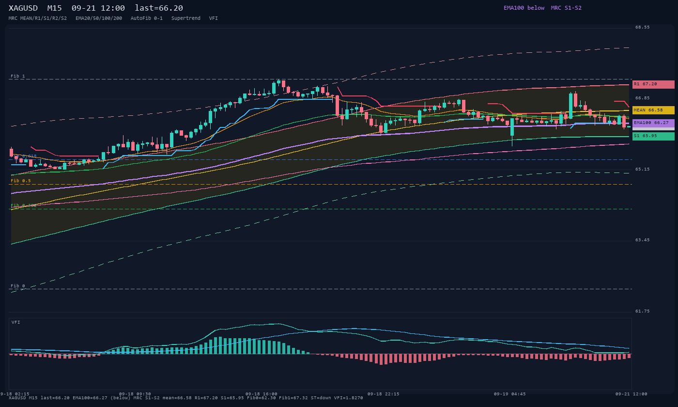Click the 68.55 price axis label
Viewport: 678px width, 407px height.
(643, 27)
